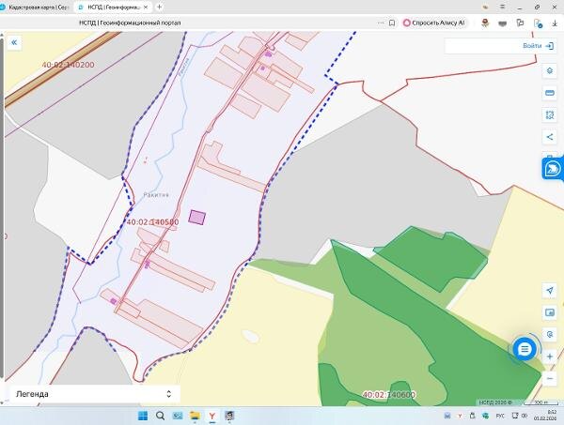Open the taskbar clock and date
The image size is (564, 425).
click(x=547, y=416)
